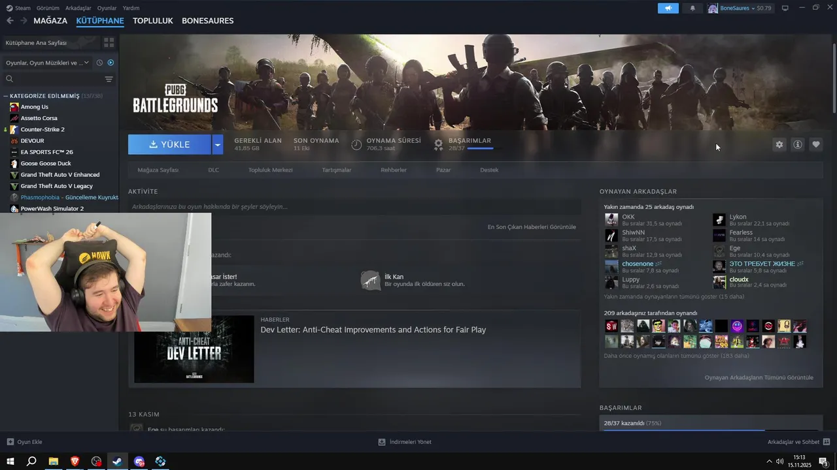This screenshot has height=470, width=837.
Task: Open the Mağaza Sayfası link
Action: coord(158,170)
